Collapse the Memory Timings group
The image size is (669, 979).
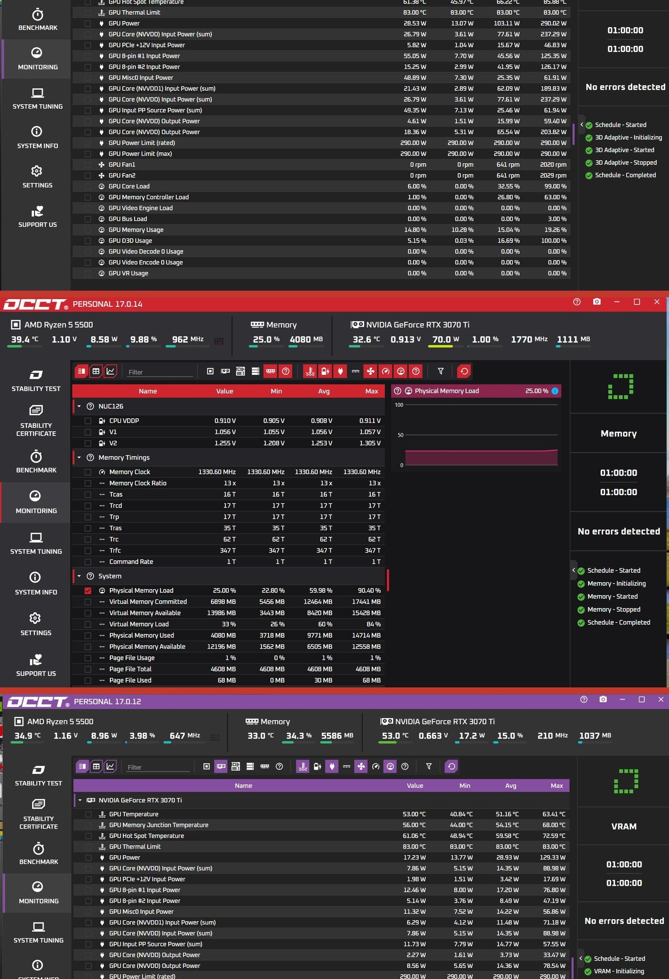point(79,457)
